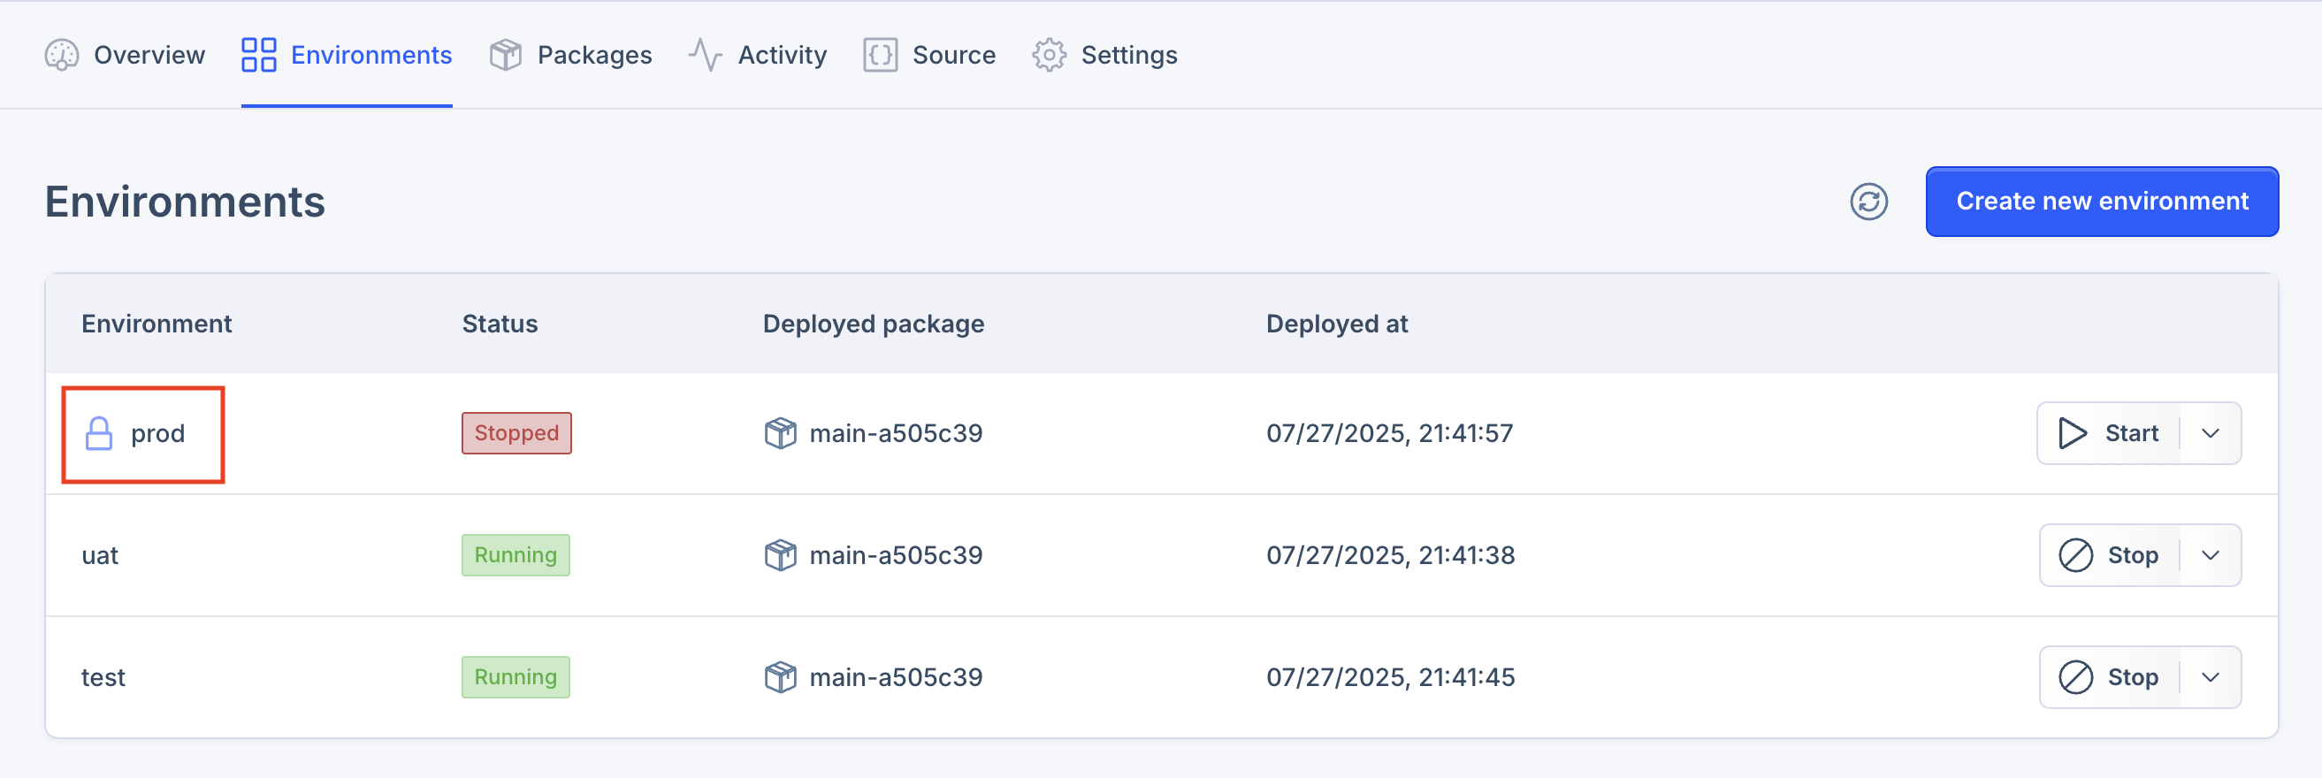Click the Settings gear icon

[x=1049, y=55]
